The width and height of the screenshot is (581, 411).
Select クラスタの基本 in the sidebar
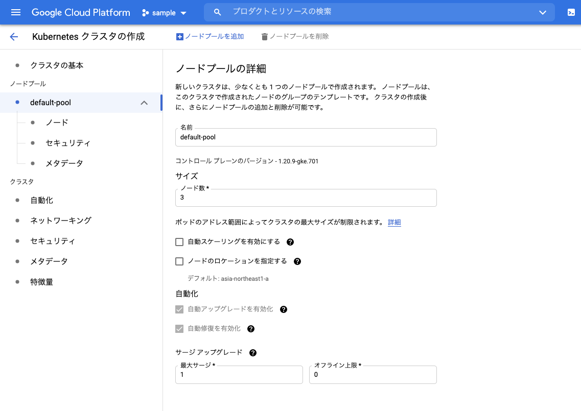56,65
